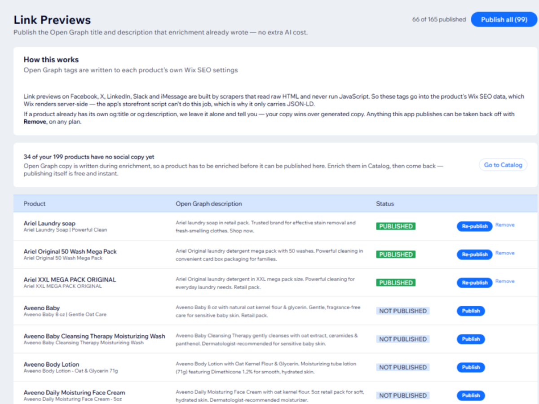
Task: Re-publish Ariel Original 50 Wash Mega Pack
Action: click(x=475, y=255)
